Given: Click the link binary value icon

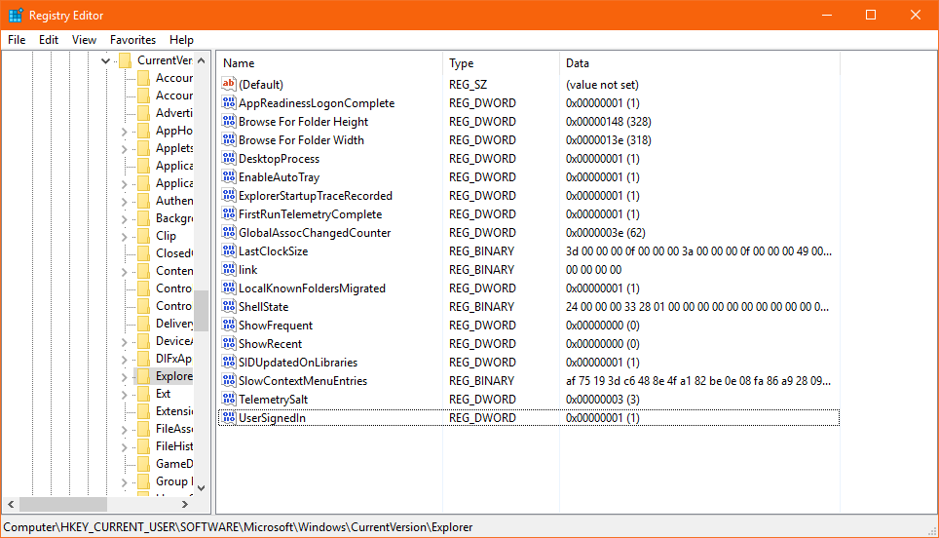Looking at the screenshot, I should pos(228,270).
